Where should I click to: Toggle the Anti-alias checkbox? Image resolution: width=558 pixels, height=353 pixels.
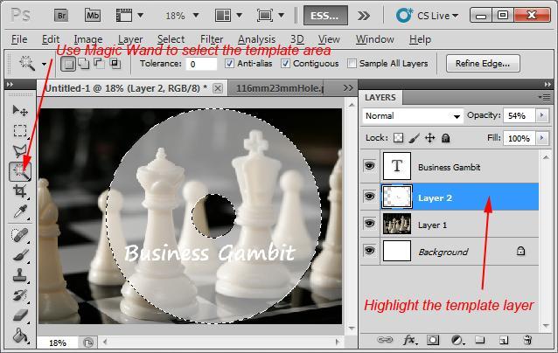230,64
